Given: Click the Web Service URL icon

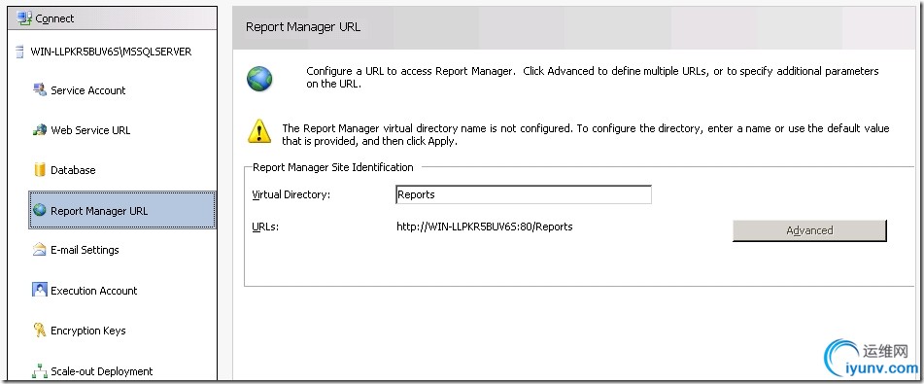Looking at the screenshot, I should [40, 129].
